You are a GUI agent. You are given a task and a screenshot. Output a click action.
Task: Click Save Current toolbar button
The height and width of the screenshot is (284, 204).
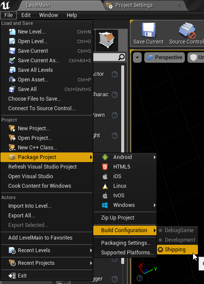(149, 34)
